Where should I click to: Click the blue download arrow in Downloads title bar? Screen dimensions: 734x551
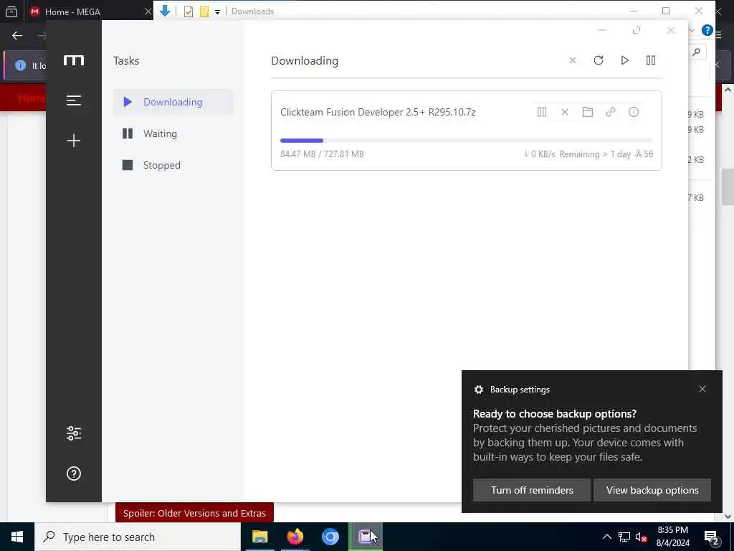click(165, 11)
